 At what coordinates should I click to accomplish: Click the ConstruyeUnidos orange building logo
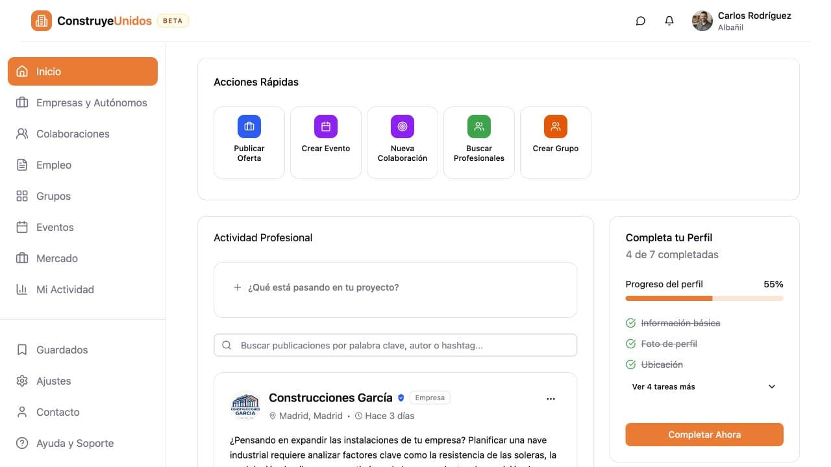42,21
